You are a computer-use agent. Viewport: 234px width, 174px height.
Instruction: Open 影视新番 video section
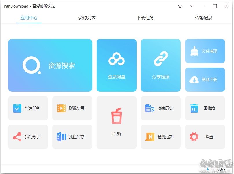click(72, 108)
